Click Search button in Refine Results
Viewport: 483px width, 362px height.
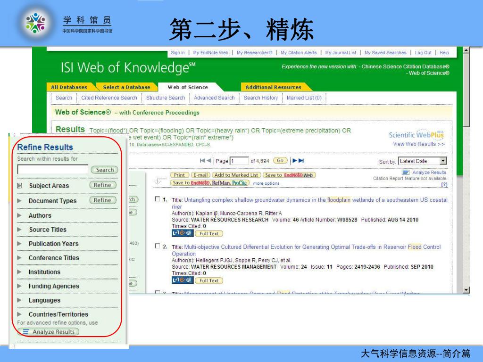click(x=105, y=170)
